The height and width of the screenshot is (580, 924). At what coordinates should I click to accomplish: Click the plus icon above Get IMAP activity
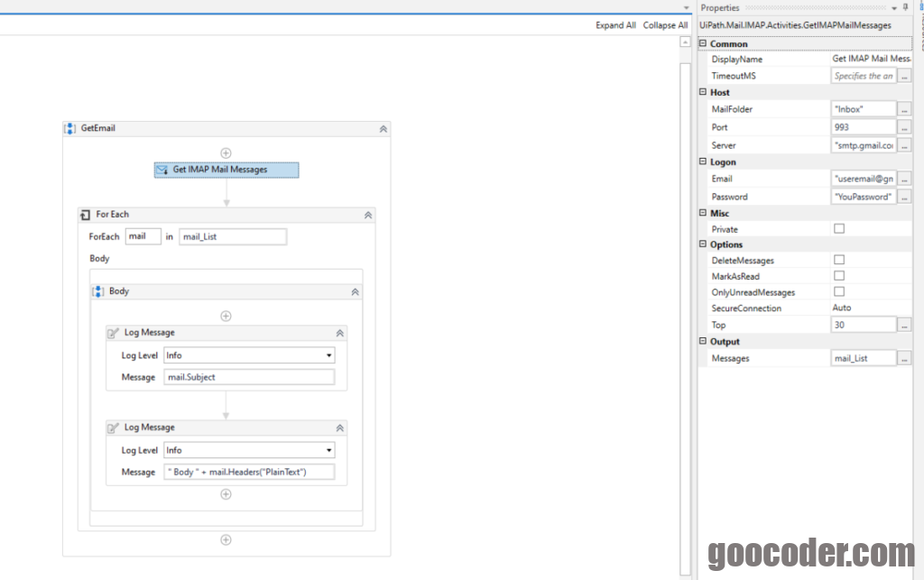click(226, 153)
